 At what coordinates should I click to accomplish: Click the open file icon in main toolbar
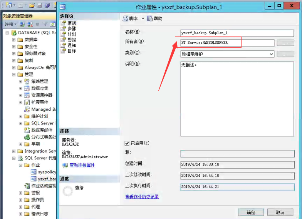click(x=32, y=5)
